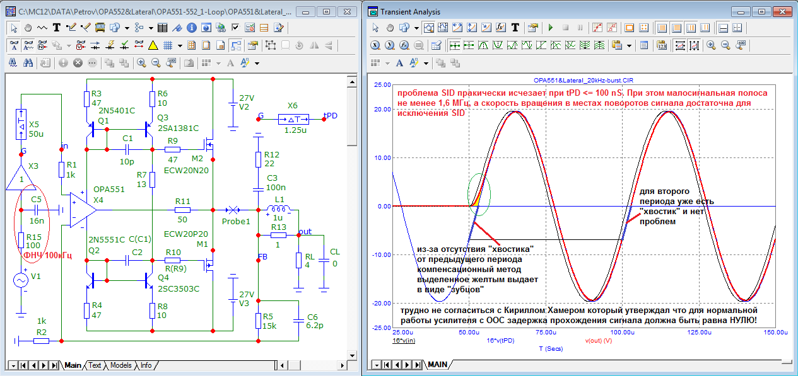Open dropdown next to graphics tool in Transient window

point(417,28)
